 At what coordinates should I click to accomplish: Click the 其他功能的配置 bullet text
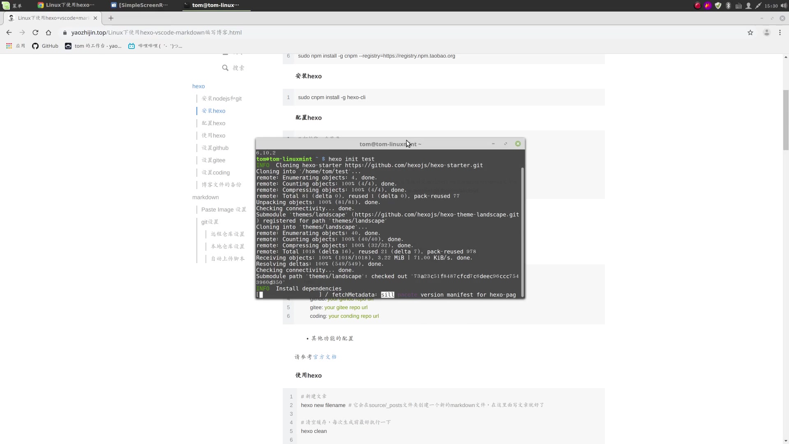coord(332,338)
